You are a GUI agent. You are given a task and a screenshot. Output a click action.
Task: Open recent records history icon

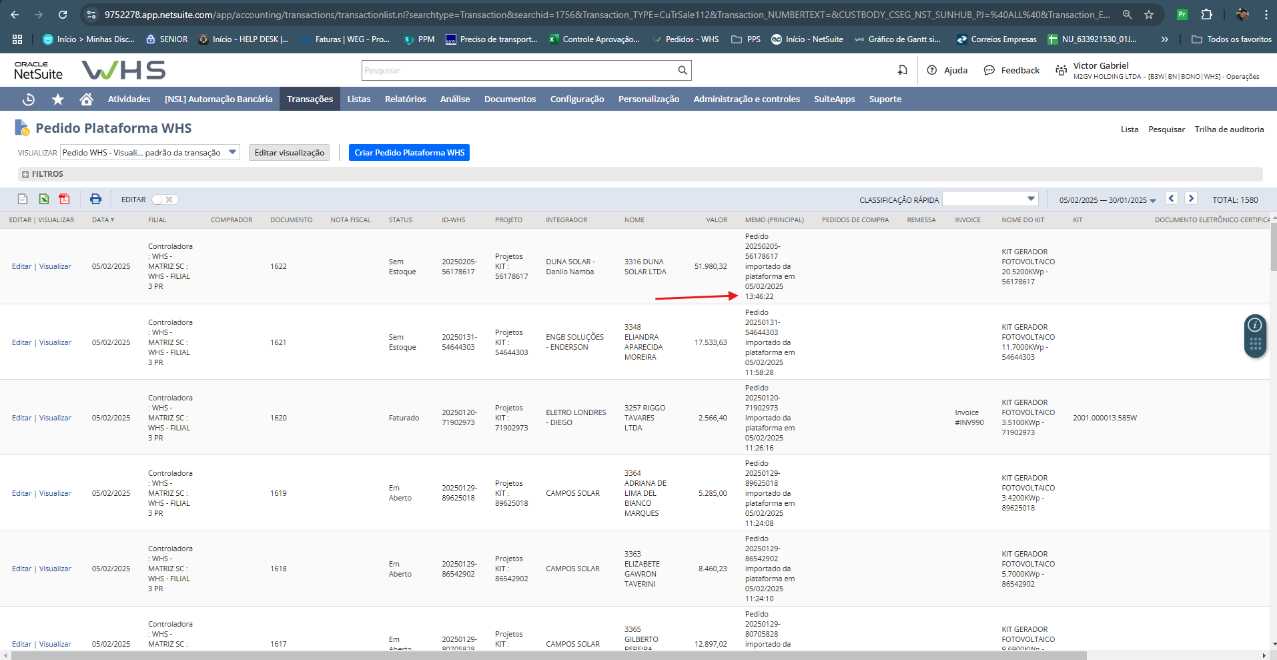click(29, 99)
